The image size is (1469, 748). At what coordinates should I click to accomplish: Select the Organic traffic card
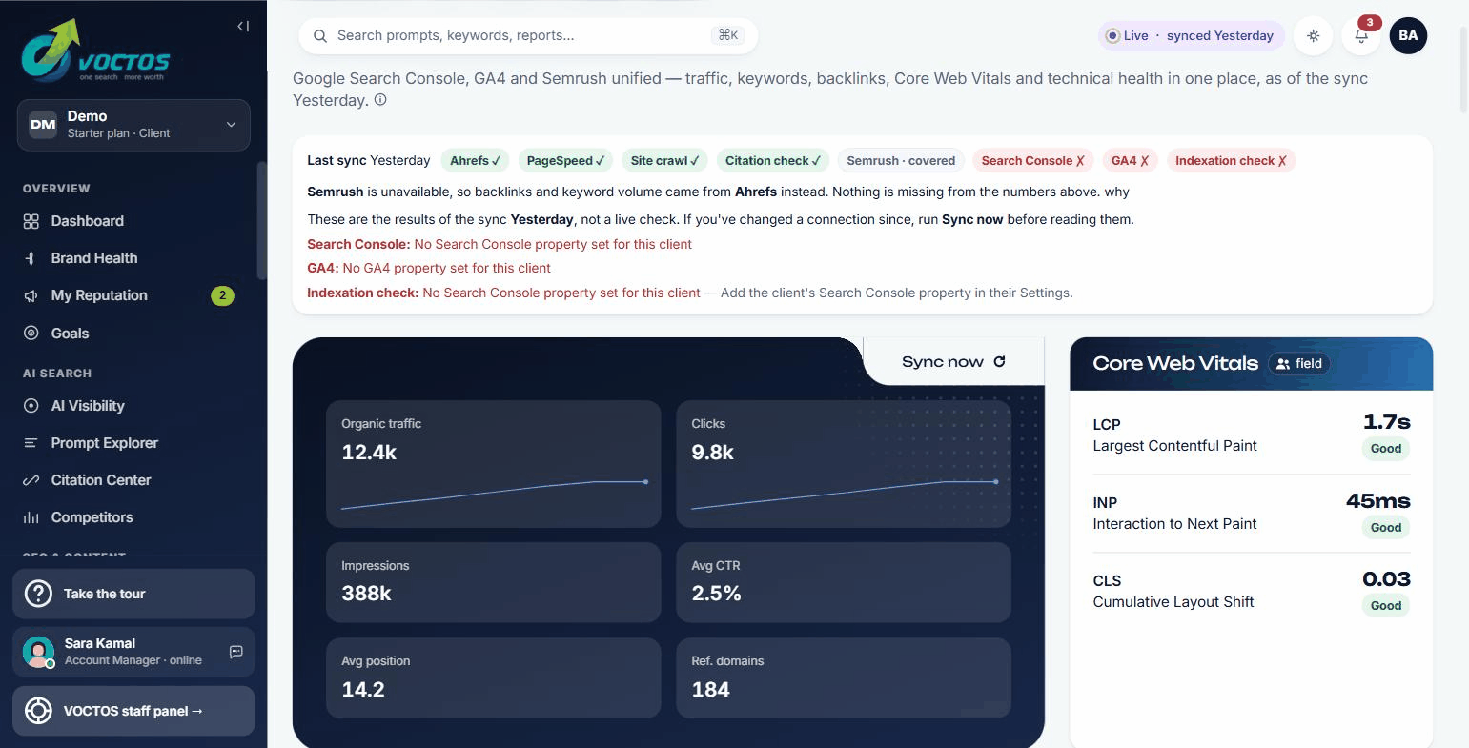click(494, 464)
